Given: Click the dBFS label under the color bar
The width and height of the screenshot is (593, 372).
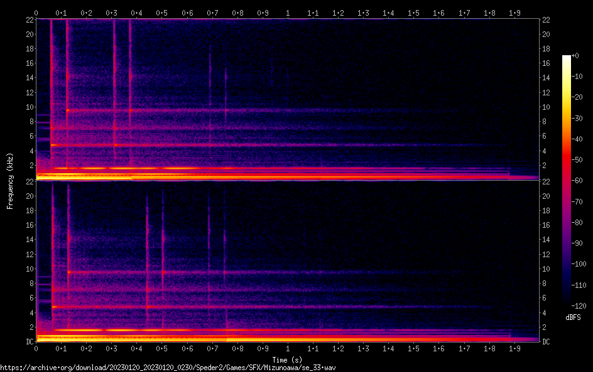Looking at the screenshot, I should point(572,318).
